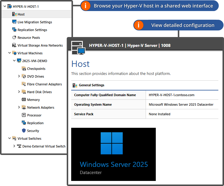The height and width of the screenshot is (186, 224).
Task: Collapse the Virtual Machines node
Action: (10, 53)
